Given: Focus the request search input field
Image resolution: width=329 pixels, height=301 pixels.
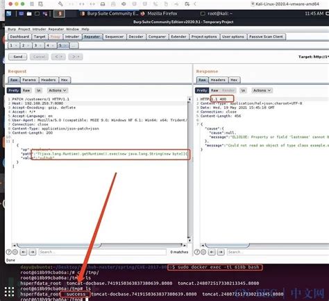Looking at the screenshot, I should tap(102, 252).
